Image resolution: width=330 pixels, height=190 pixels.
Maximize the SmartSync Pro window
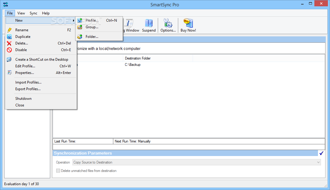(310, 4)
